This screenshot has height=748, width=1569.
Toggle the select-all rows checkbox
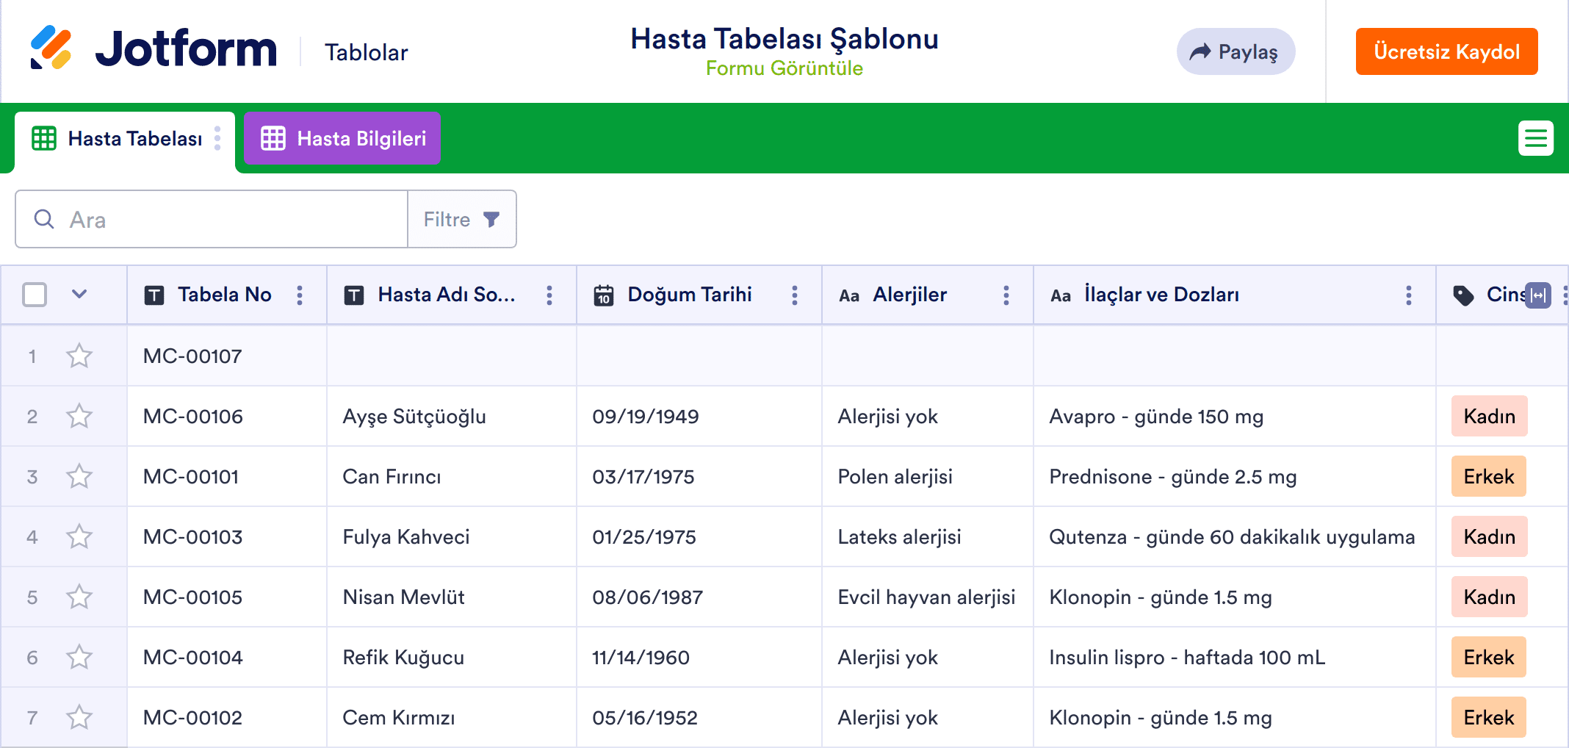pos(35,295)
